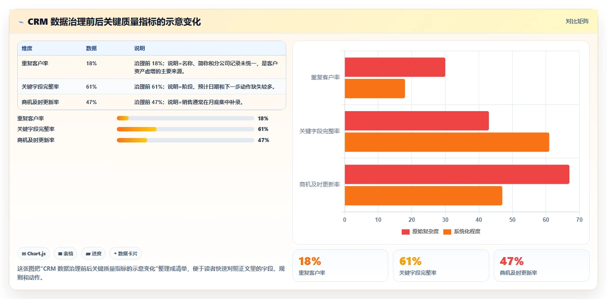This screenshot has height=299, width=607.
Task: Select the 商机及时更新率 cell in the table
Action: tap(40, 102)
